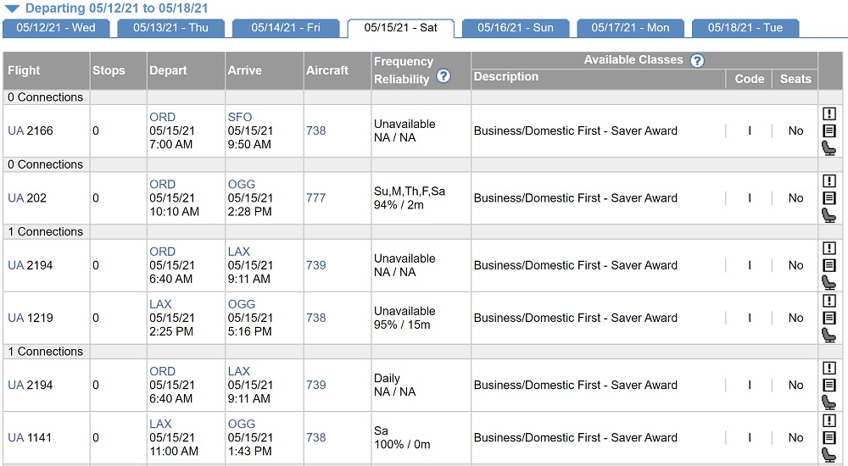
Task: Select the "2:28 PM" arrival time
Action: tap(249, 212)
